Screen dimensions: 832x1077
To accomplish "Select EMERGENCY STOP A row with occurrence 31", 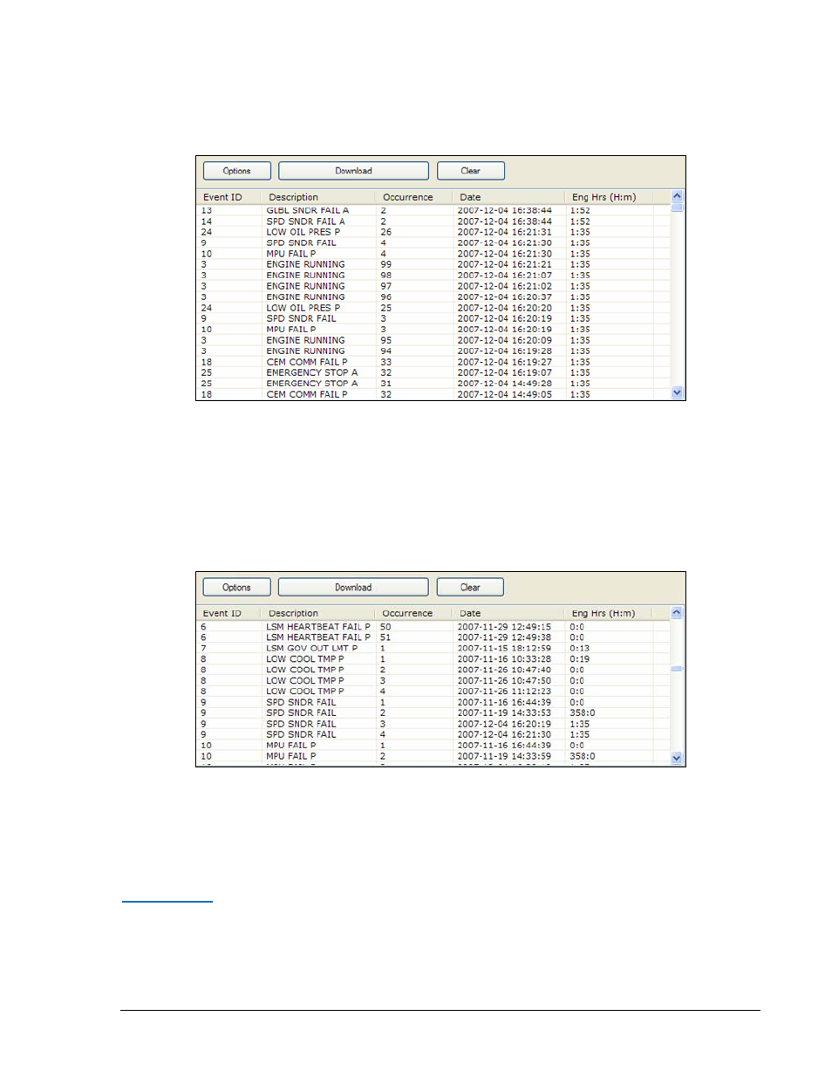I will coord(434,384).
